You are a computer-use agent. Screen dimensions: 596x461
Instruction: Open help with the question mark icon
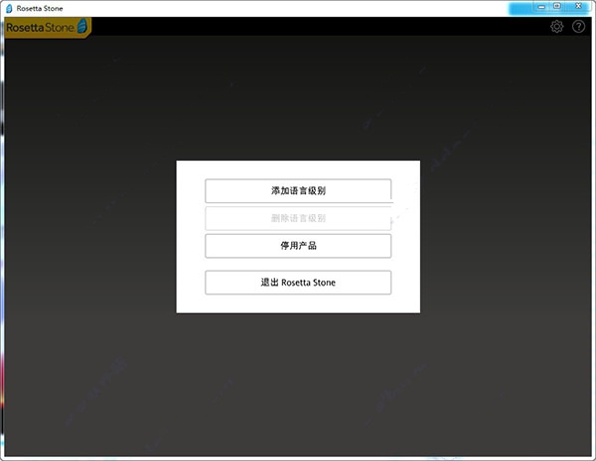coord(578,27)
